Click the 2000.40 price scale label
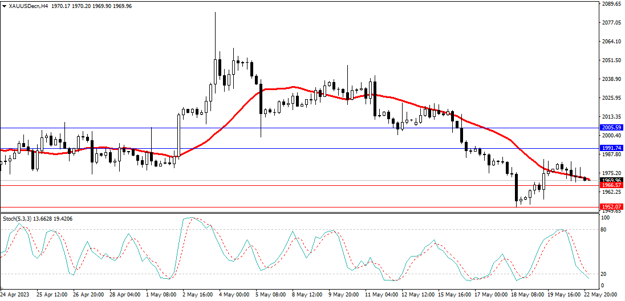This screenshot has width=625, height=301. pyautogui.click(x=611, y=136)
